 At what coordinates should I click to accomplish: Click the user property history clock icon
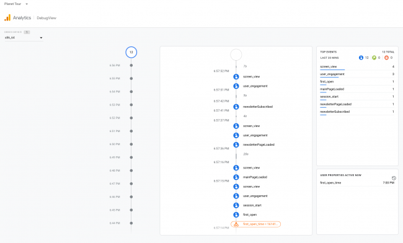(x=394, y=178)
